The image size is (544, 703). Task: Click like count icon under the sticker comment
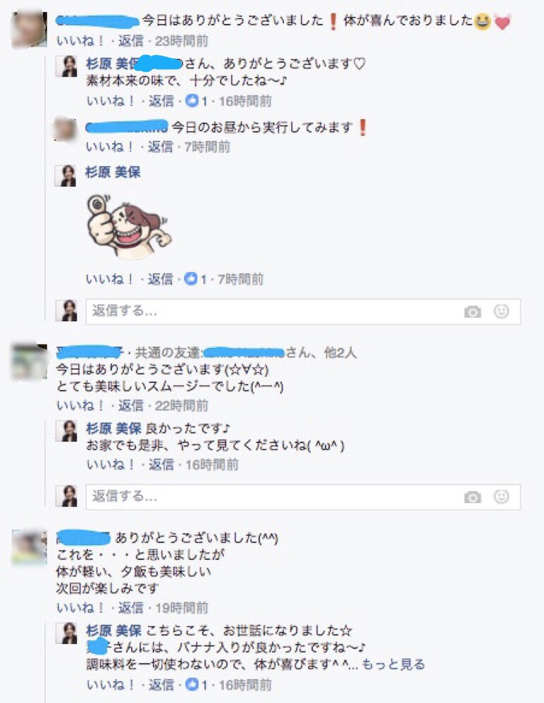click(191, 280)
